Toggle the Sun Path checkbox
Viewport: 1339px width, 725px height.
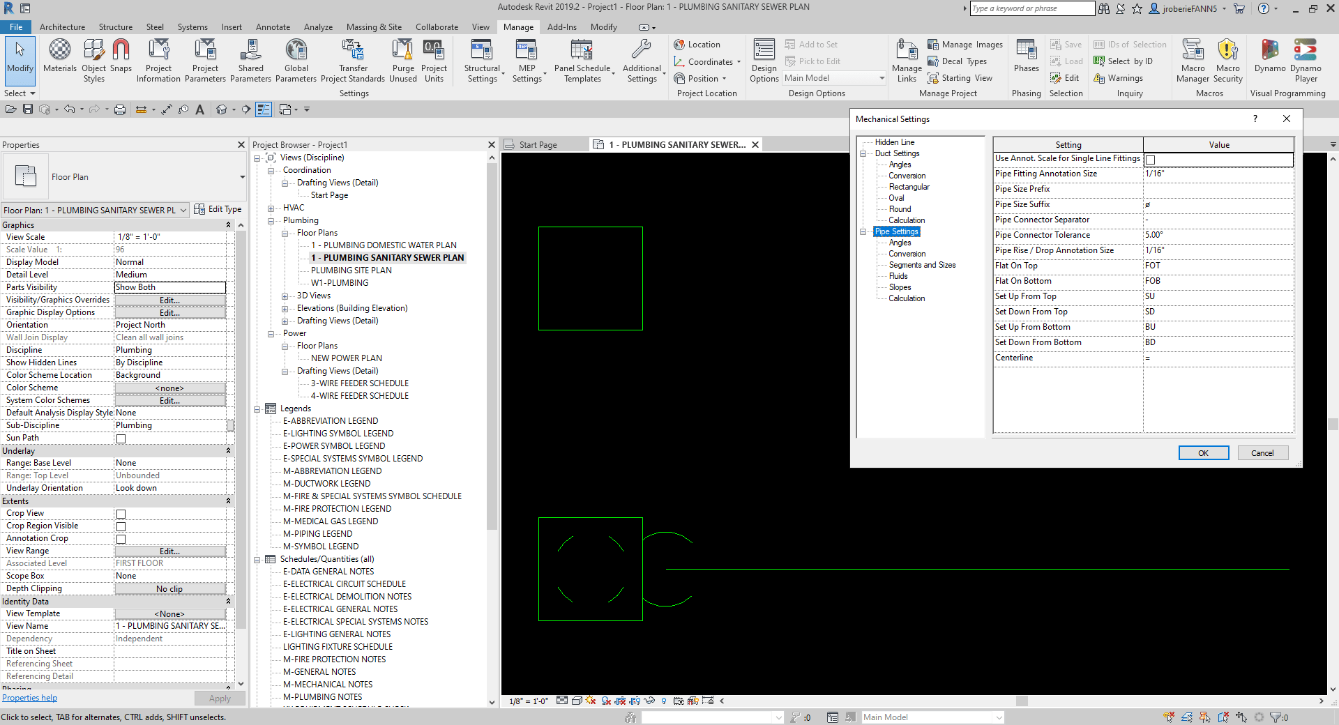[x=121, y=438]
